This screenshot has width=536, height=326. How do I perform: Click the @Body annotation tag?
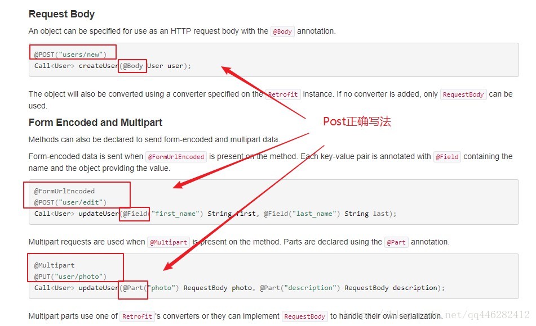click(282, 31)
